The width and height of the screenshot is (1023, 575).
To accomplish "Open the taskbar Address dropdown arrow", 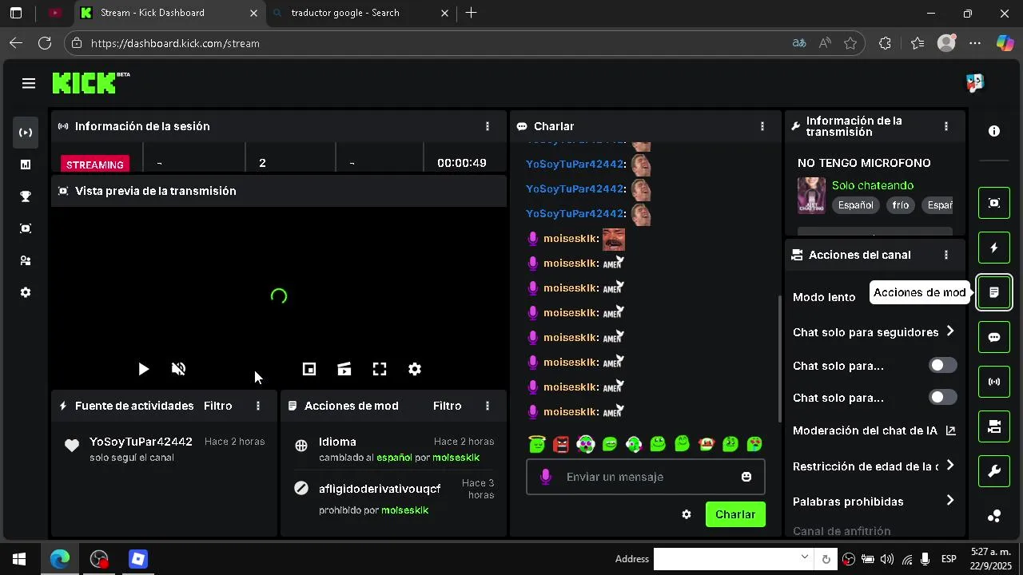I will pos(805,557).
